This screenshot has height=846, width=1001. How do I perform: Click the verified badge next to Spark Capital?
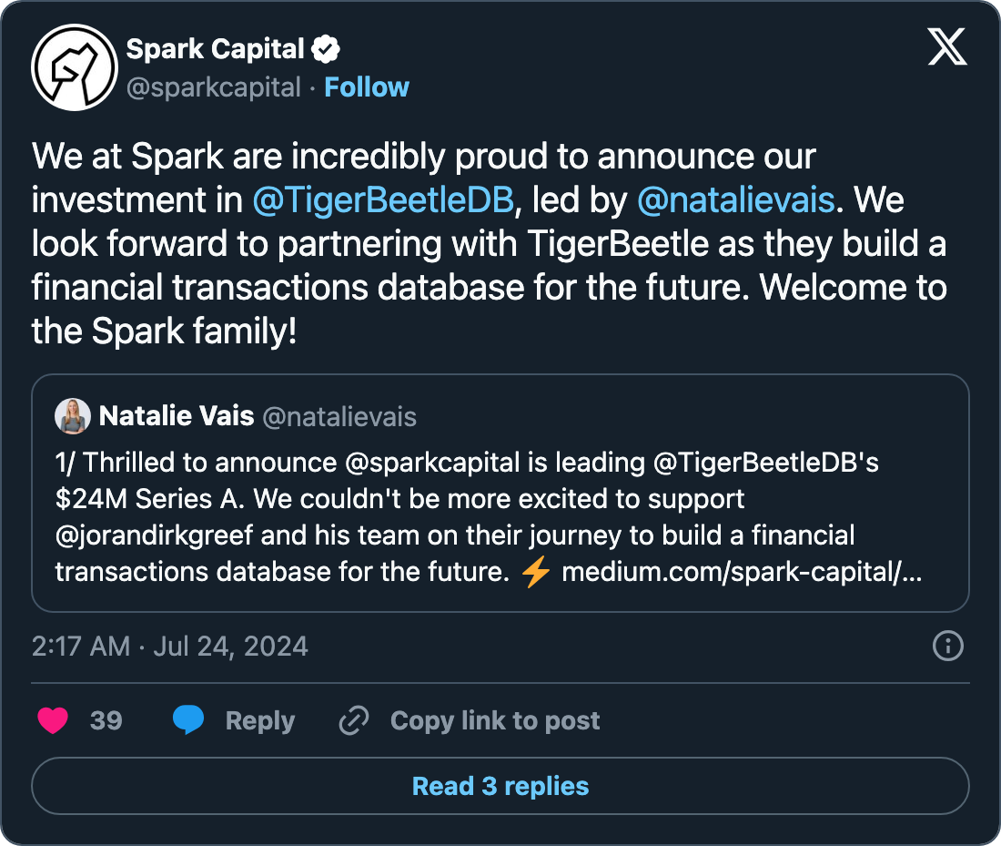click(327, 49)
